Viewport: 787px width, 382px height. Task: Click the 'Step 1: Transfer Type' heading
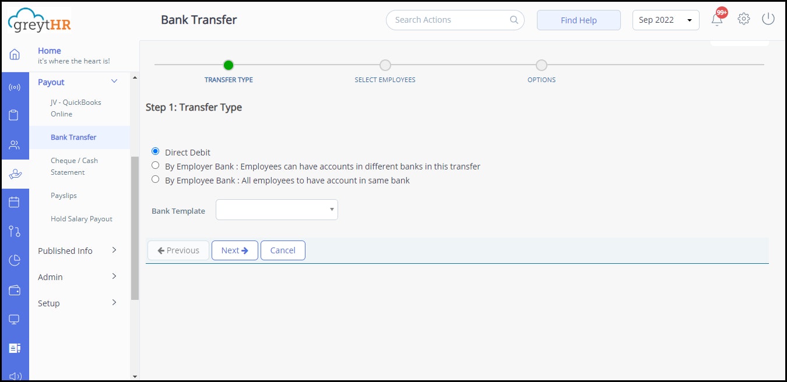pos(194,107)
